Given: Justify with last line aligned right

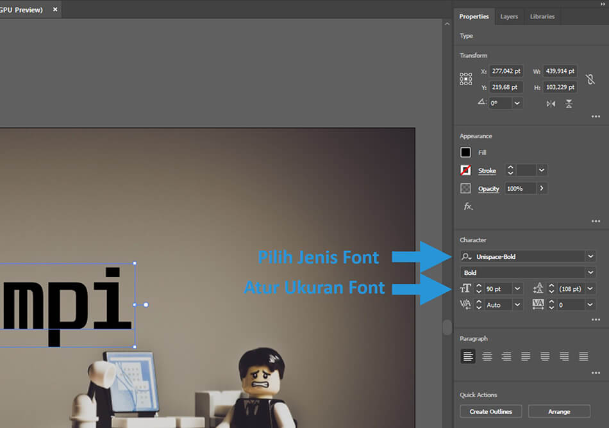Looking at the screenshot, I should click(x=564, y=356).
